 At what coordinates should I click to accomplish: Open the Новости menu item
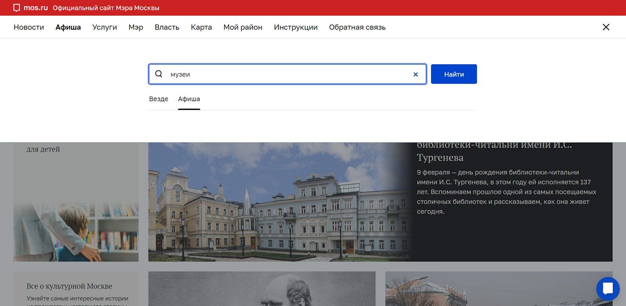click(29, 27)
